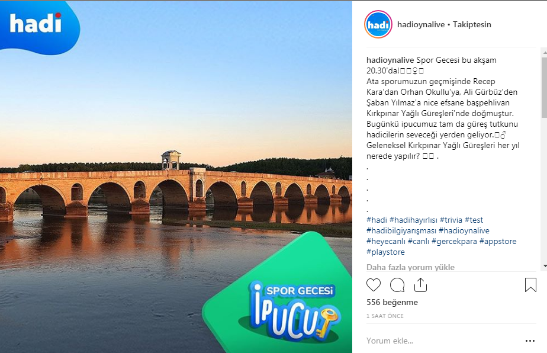This screenshot has width=547, height=353.
Task: Click the Takiptesin following button
Action: 472,24
